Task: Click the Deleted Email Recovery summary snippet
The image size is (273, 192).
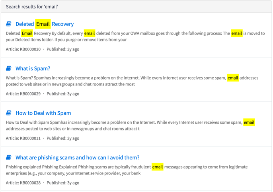Action: click(x=135, y=37)
